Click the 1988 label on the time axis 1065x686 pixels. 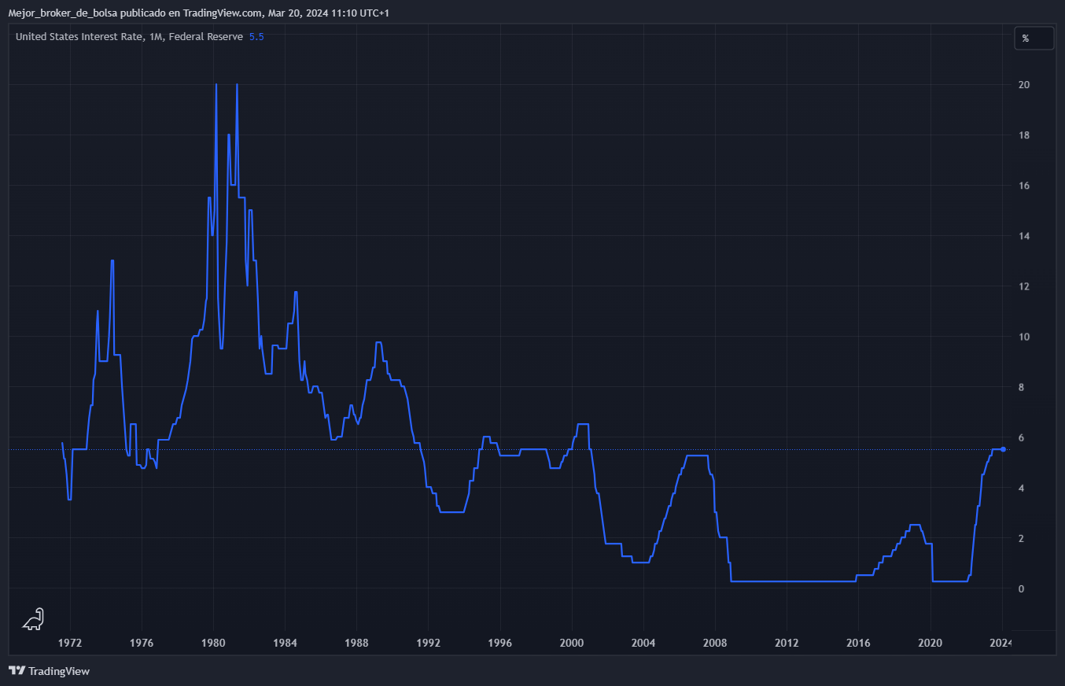357,643
